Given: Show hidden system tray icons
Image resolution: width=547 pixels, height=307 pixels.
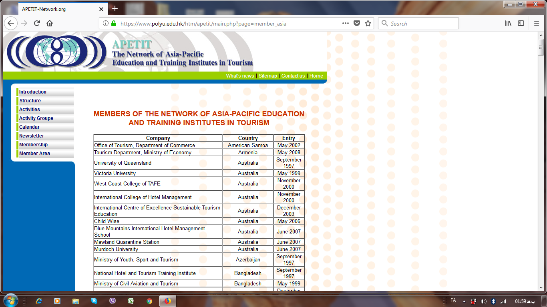Looking at the screenshot, I should coord(465,301).
